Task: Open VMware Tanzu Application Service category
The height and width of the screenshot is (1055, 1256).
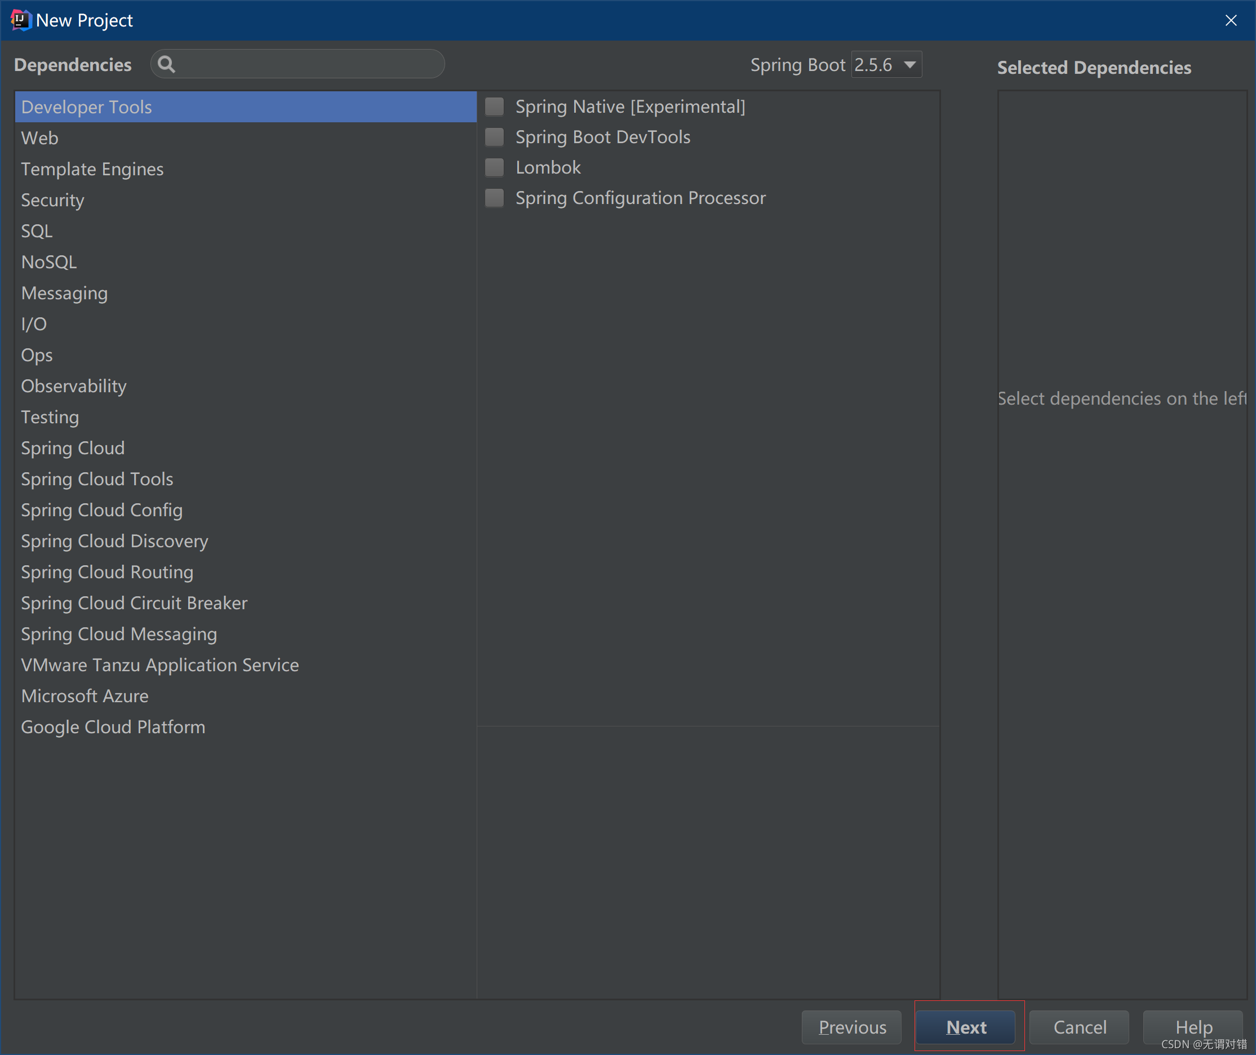Action: tap(246, 665)
